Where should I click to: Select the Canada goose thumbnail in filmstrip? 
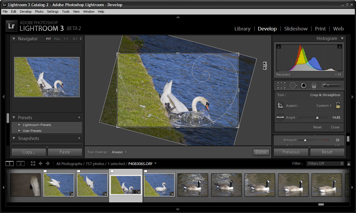193,185
